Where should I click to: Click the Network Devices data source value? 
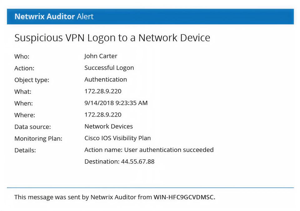(x=108, y=126)
